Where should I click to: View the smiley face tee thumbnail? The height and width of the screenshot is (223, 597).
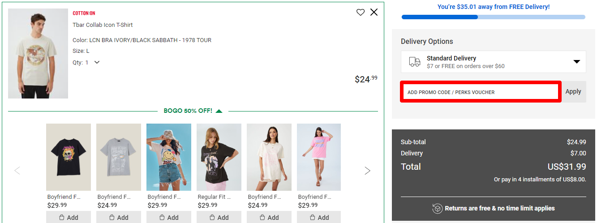(169, 157)
